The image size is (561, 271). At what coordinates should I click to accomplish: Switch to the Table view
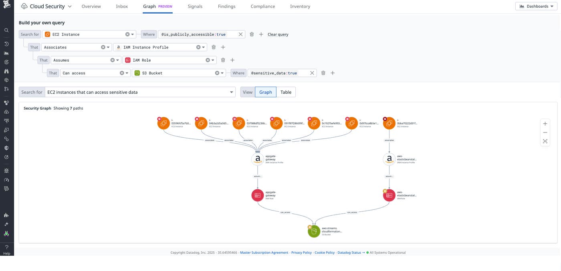(x=286, y=92)
